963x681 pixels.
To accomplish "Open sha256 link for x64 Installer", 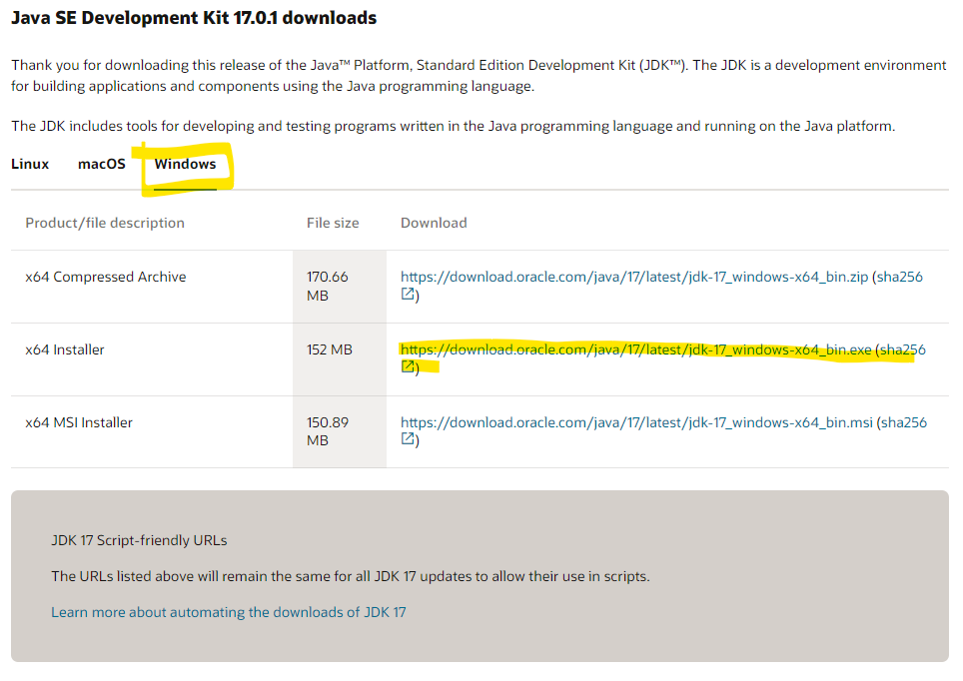I will tap(903, 350).
